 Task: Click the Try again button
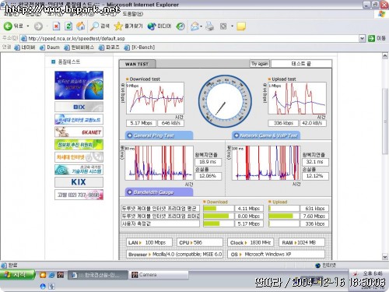point(260,64)
